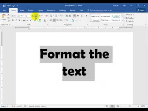Undo the last action
148x111 pixels.
(8, 6)
